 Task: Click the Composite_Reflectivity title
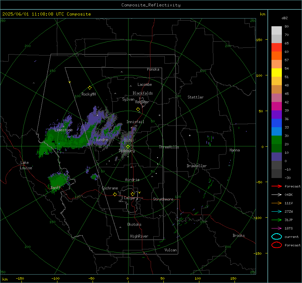point(151,5)
